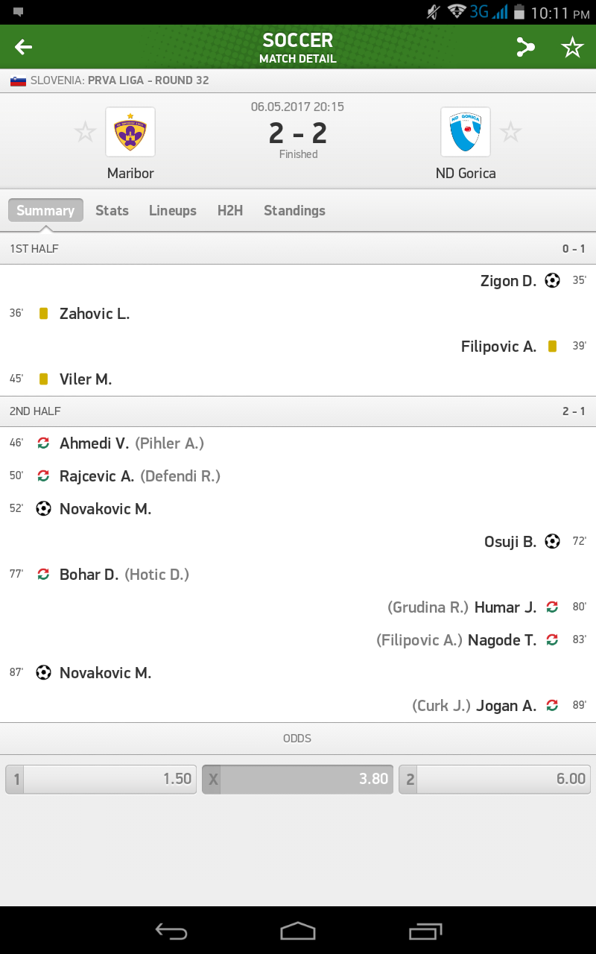Tap yellow card icon beside Zahovic L.

pos(44,314)
